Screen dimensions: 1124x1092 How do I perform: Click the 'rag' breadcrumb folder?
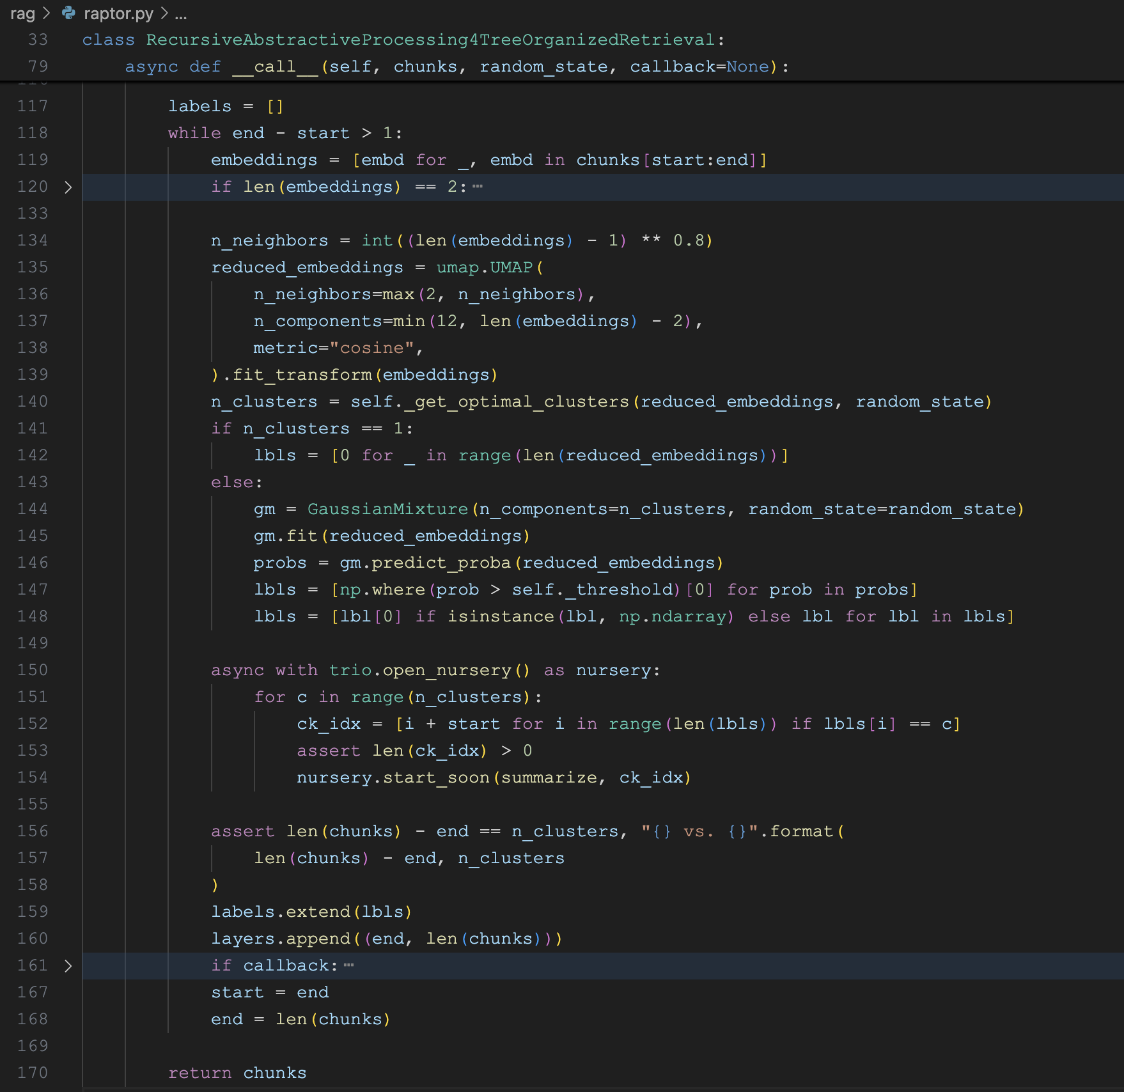pos(23,13)
